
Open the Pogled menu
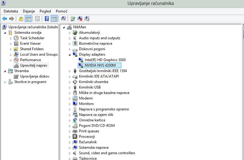(x=45, y=11)
